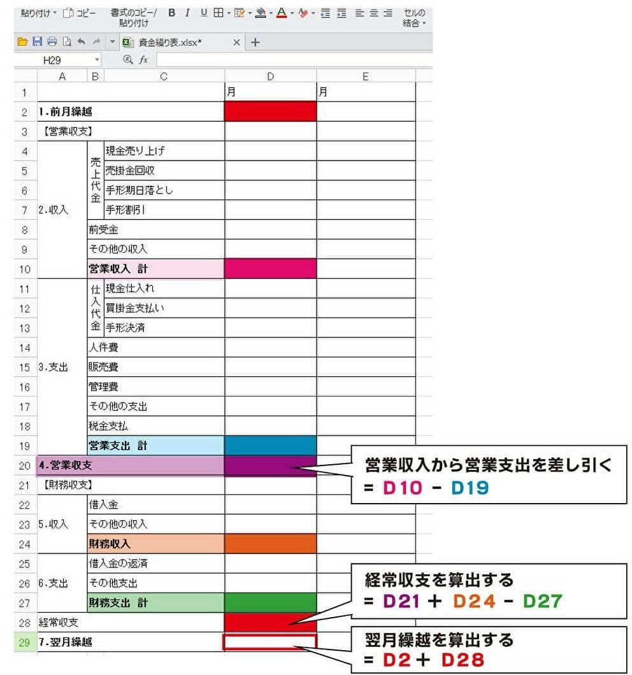Screen dimensions: 632x675
Task: Click the fx insert function icon
Action: coord(143,60)
